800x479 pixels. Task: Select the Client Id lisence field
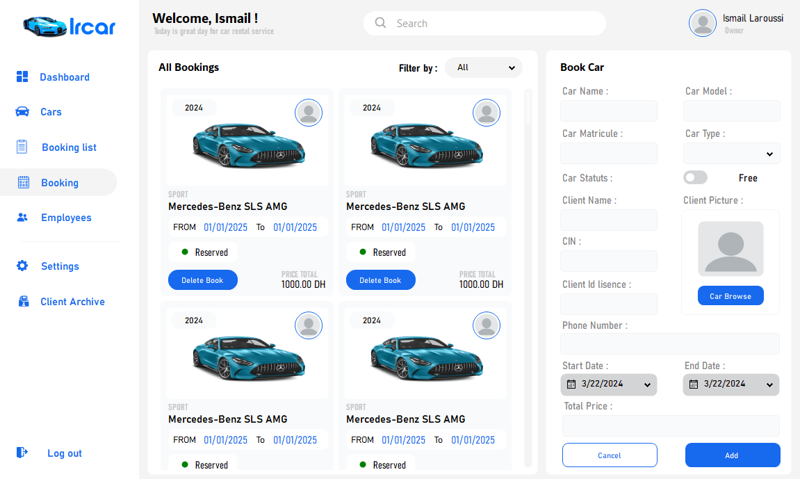point(609,304)
